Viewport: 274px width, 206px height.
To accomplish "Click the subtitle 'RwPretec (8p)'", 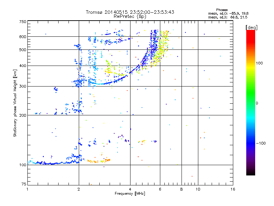I will (130, 16).
